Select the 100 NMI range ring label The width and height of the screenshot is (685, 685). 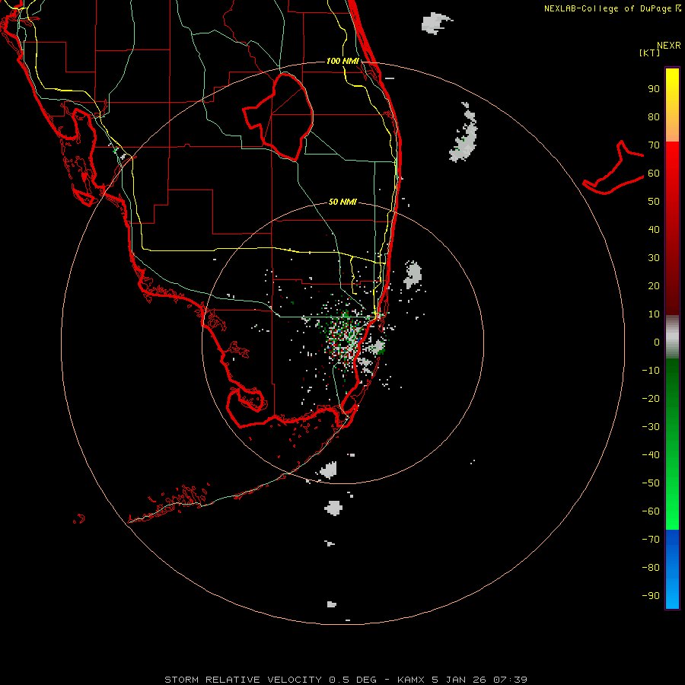click(x=342, y=61)
